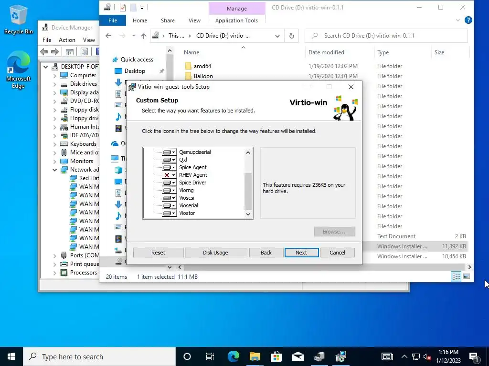Screen dimensions: 489x366
Task: Select Microsoft Edge desktop shortcut
Action: point(19,71)
